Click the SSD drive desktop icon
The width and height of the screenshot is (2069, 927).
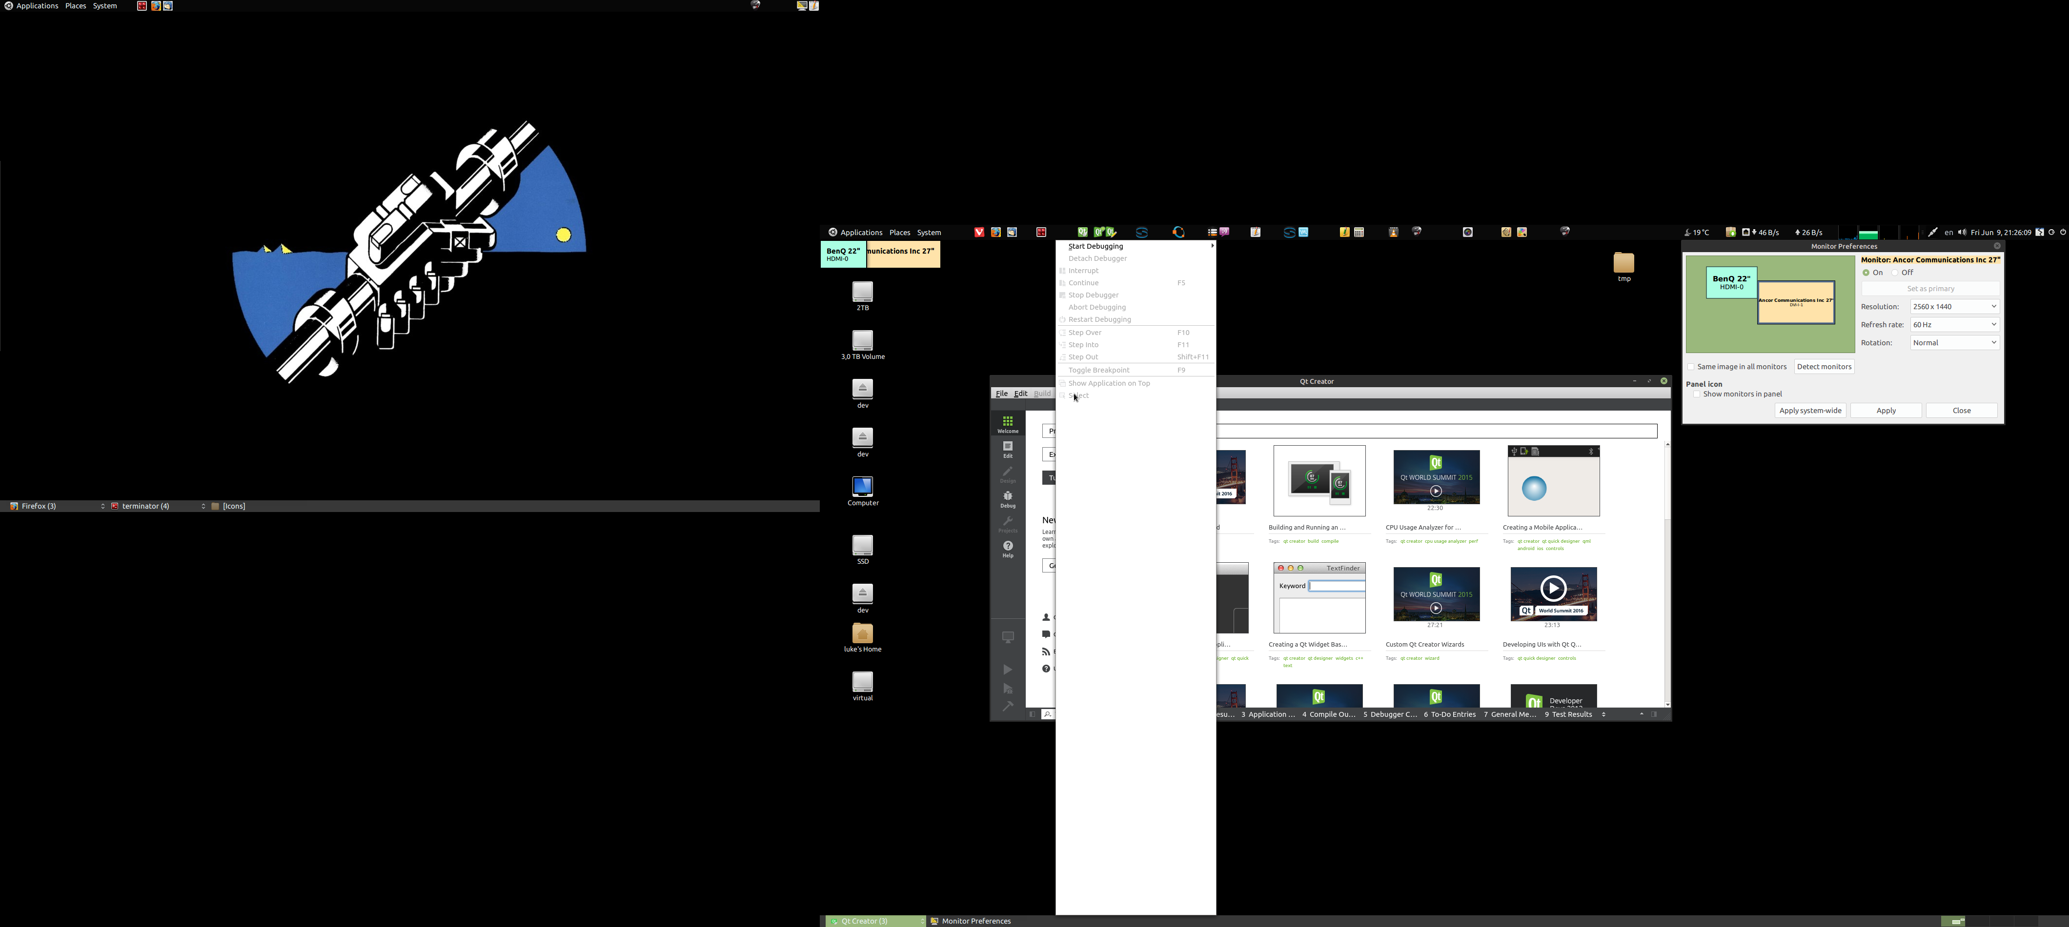coord(863,547)
